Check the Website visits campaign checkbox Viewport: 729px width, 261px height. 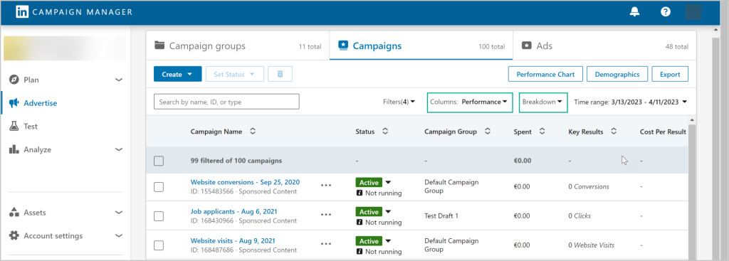159,245
